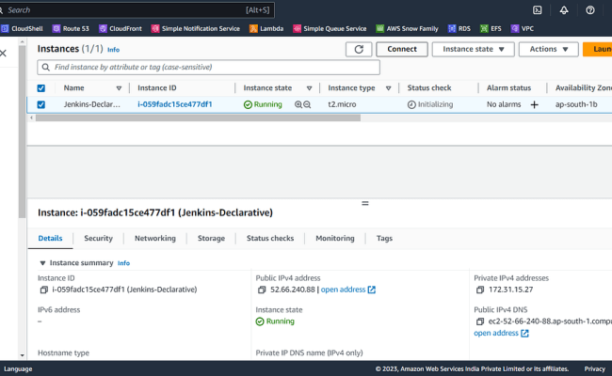Open Lambda service shortcut
The height and width of the screenshot is (376, 612).
[266, 28]
